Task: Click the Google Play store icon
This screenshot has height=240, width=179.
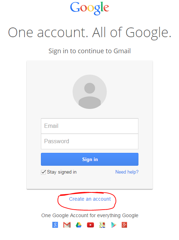Action: (x=114, y=225)
